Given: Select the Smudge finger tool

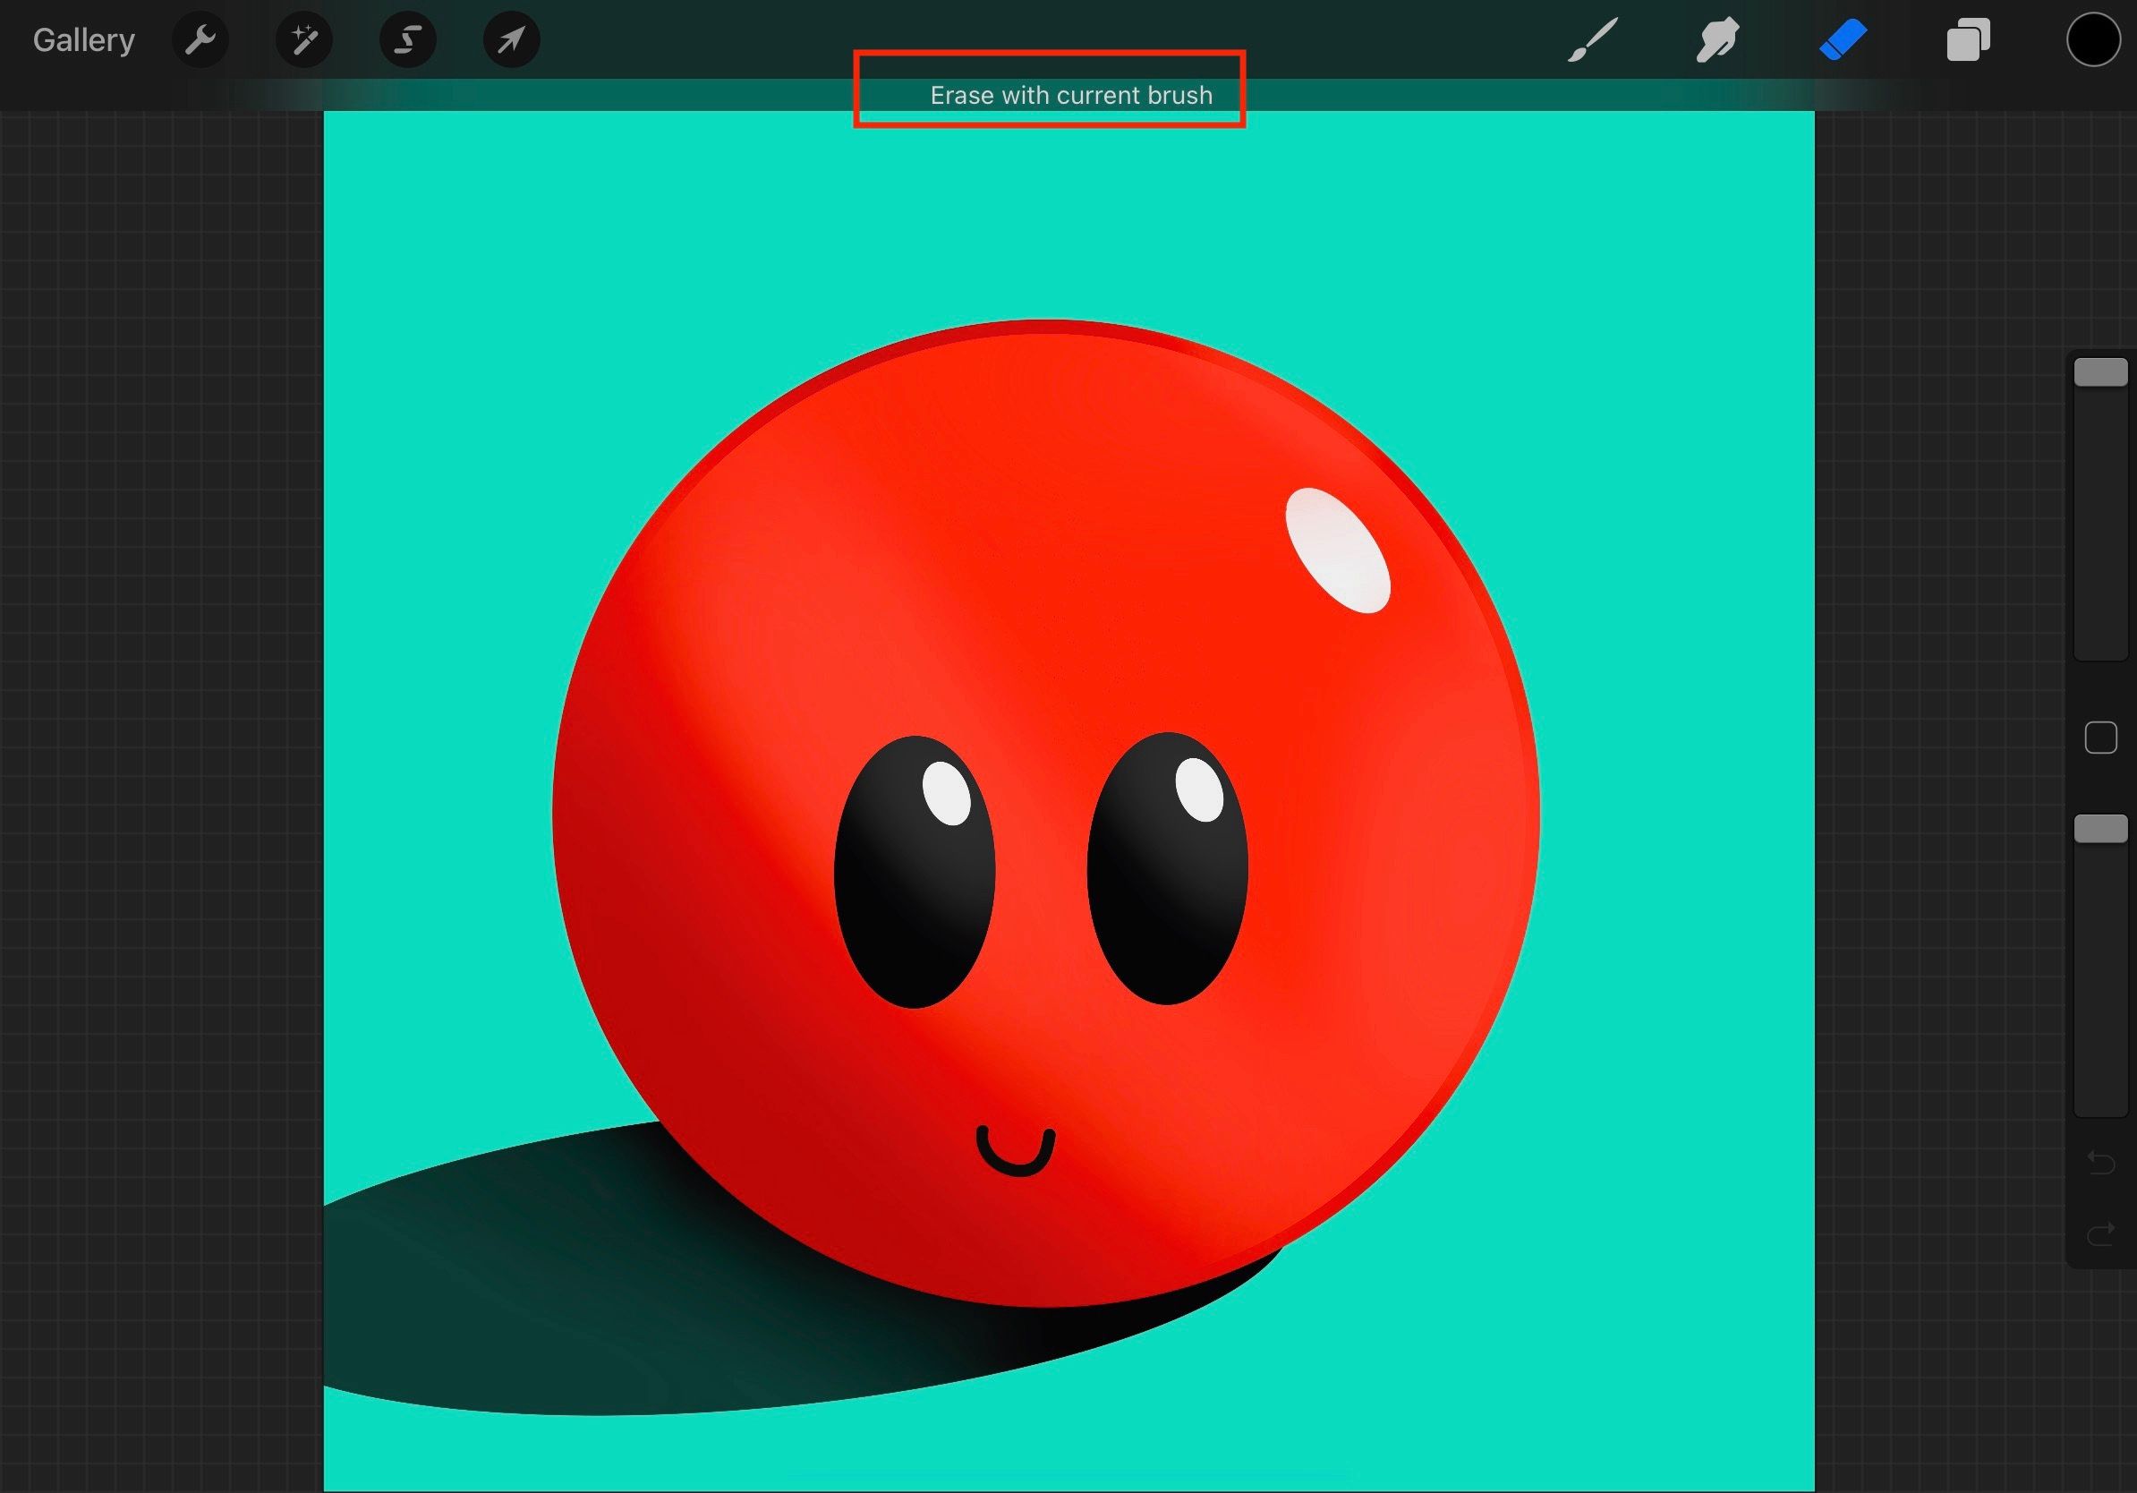Looking at the screenshot, I should coord(1717,40).
